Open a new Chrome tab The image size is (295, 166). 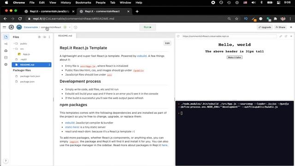pyautogui.click(x=137, y=12)
